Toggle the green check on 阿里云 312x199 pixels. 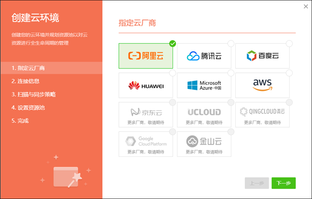[x=172, y=44]
